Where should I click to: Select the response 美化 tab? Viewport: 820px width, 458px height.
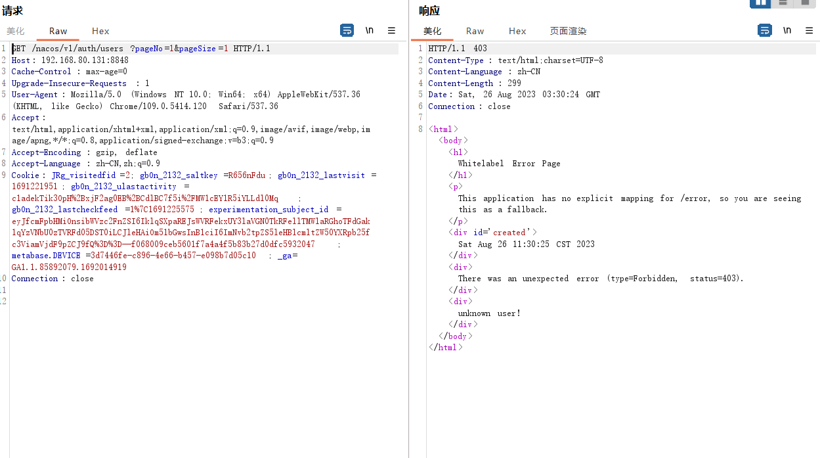coord(432,31)
